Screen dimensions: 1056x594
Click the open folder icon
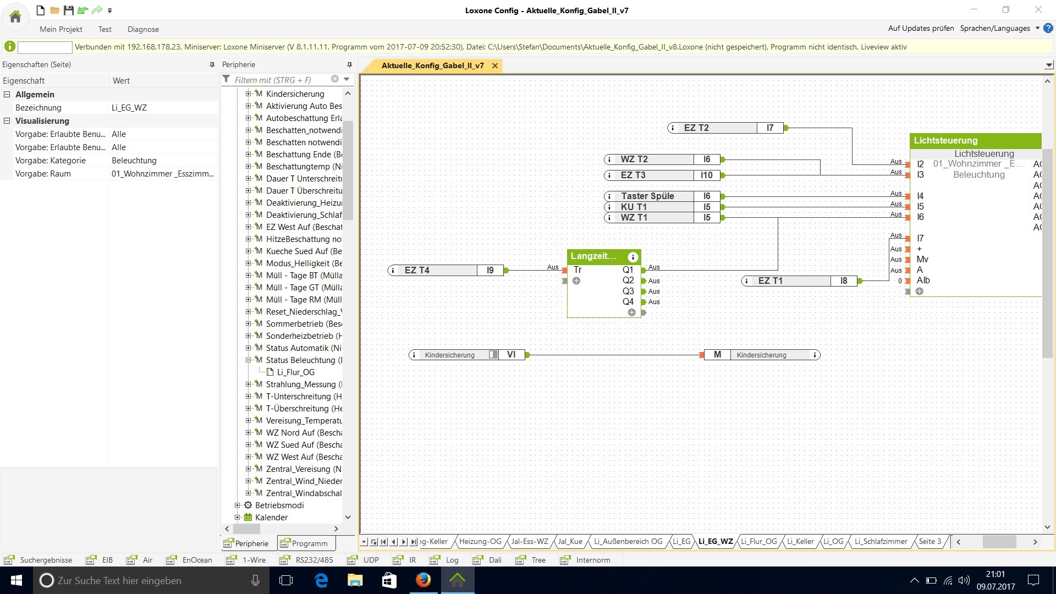(54, 10)
